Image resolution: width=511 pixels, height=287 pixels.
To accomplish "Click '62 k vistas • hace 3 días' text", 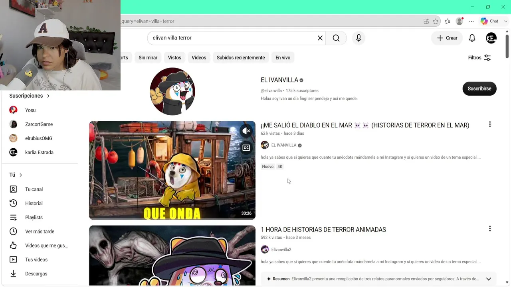I will [282, 134].
